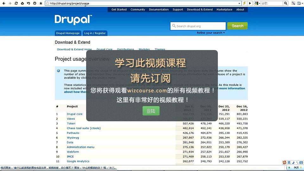
Task: Open the Webform project link
Action: (73, 152)
